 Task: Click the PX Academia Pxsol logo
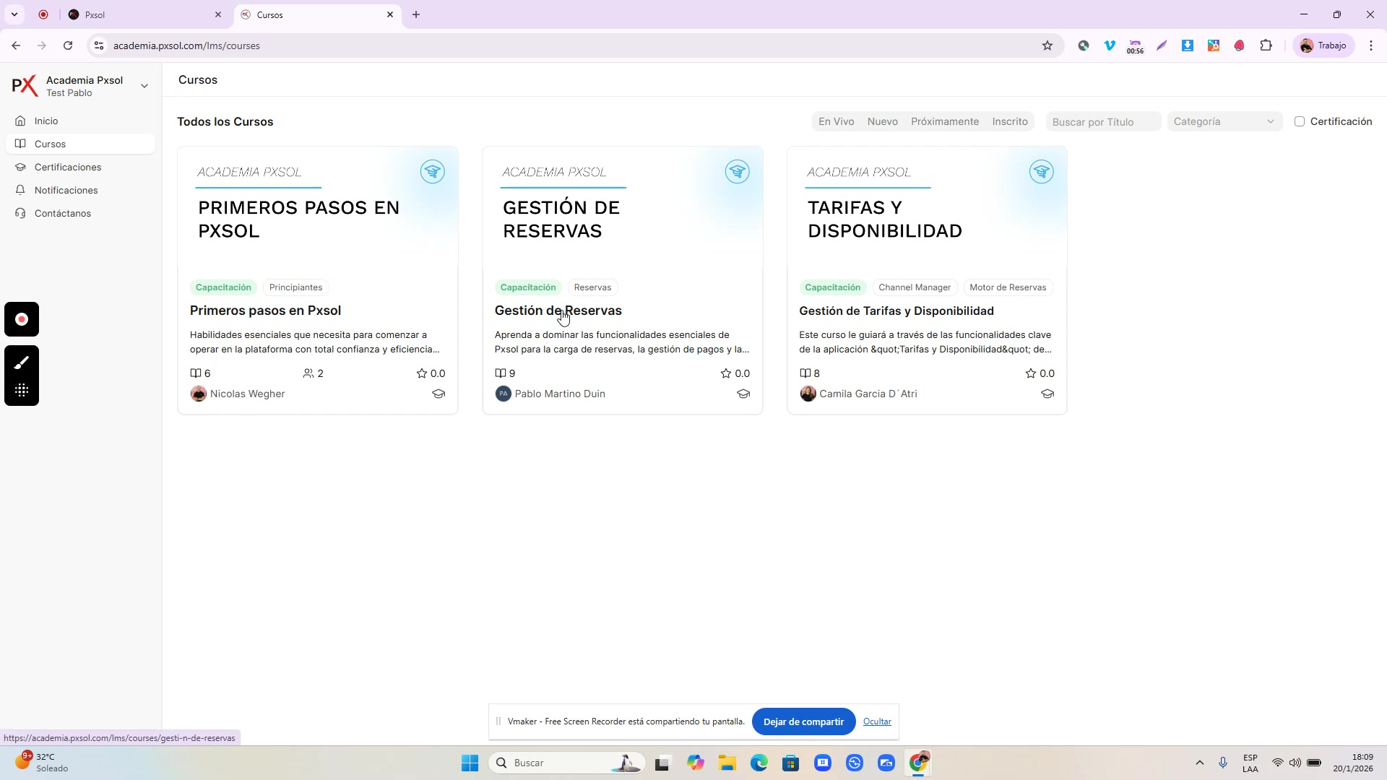25,86
